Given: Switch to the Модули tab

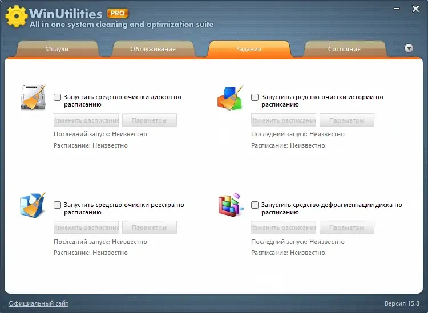Looking at the screenshot, I should (56, 49).
